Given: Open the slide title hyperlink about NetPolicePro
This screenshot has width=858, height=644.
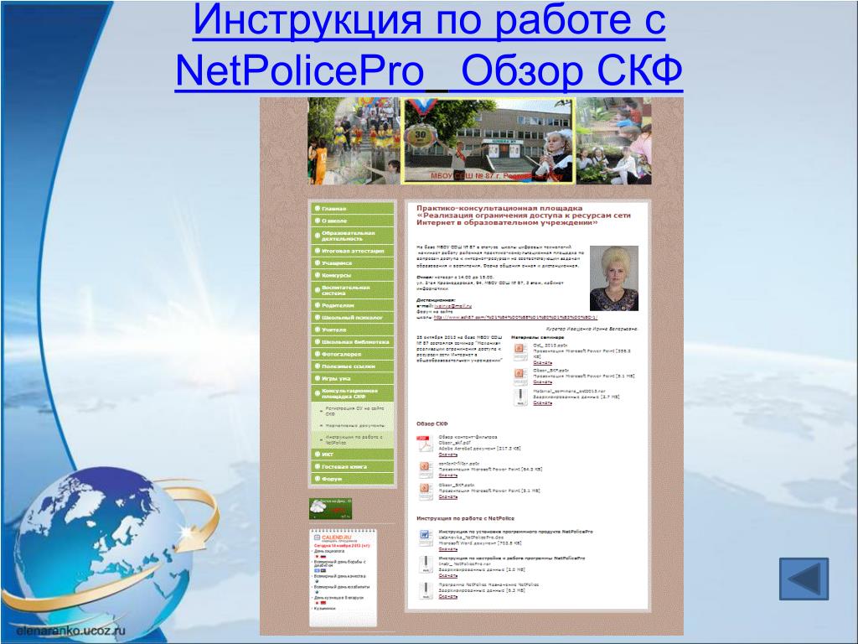Looking at the screenshot, I should (428, 45).
